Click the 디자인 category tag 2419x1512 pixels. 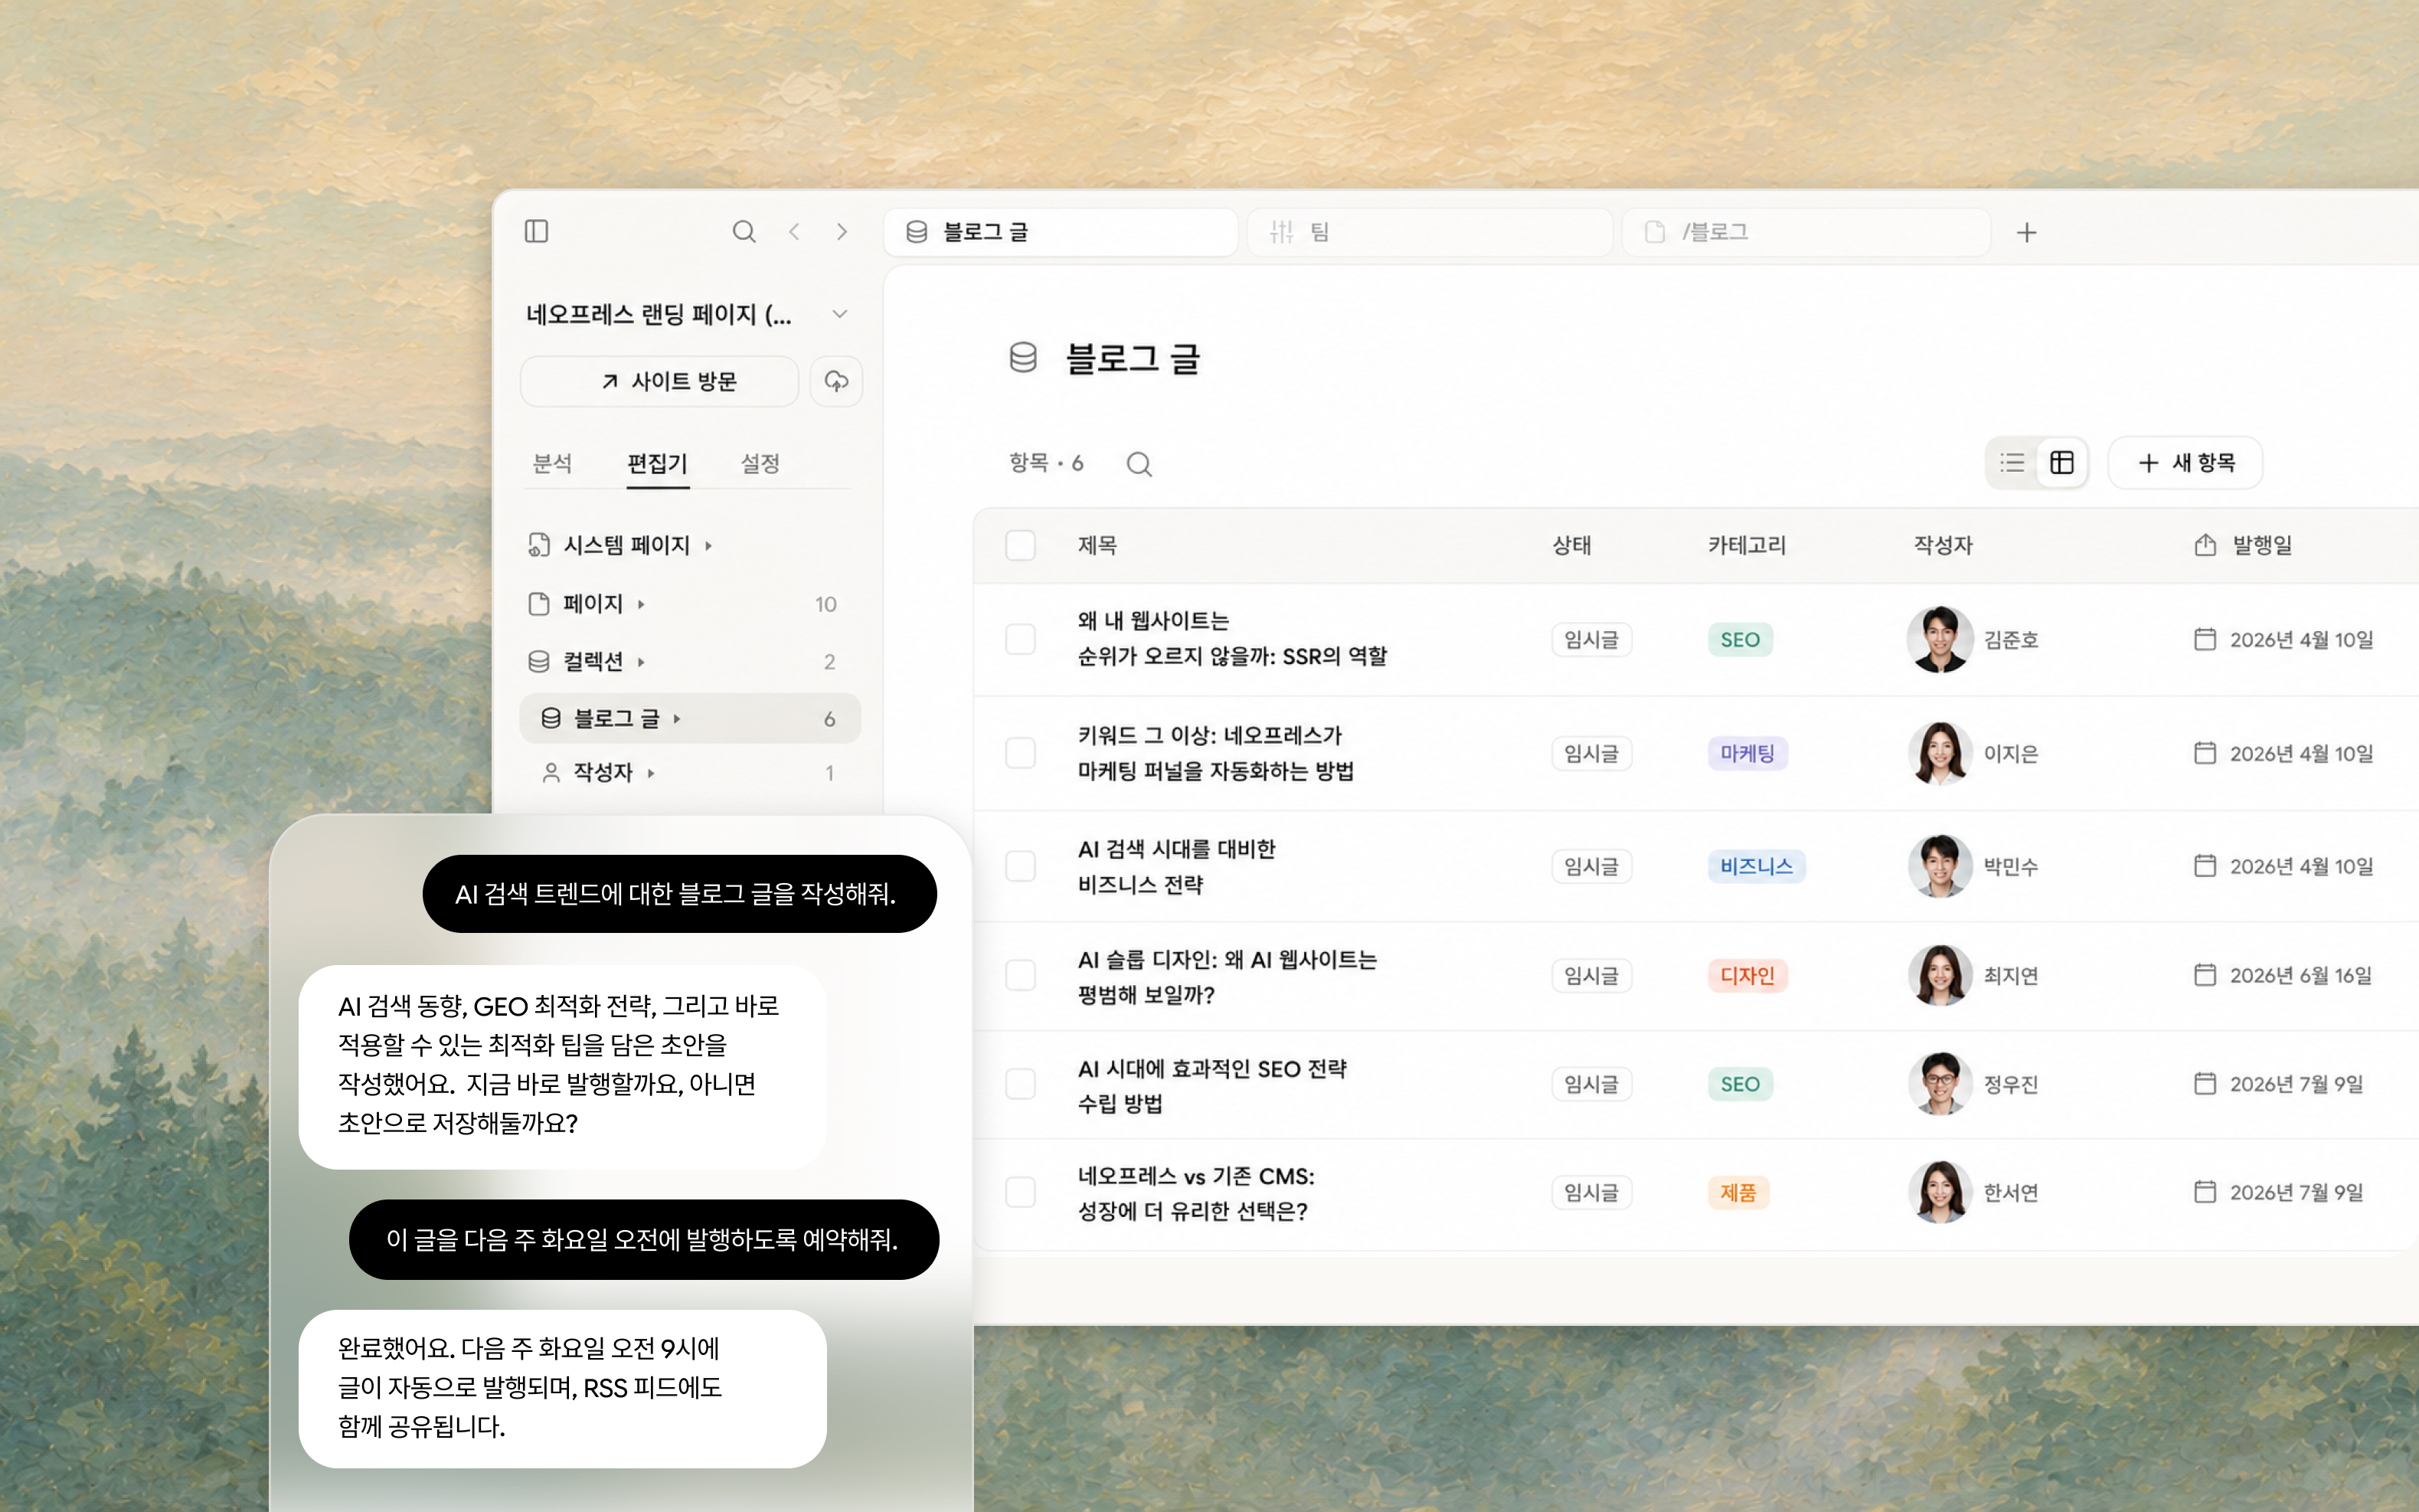coord(1746,975)
